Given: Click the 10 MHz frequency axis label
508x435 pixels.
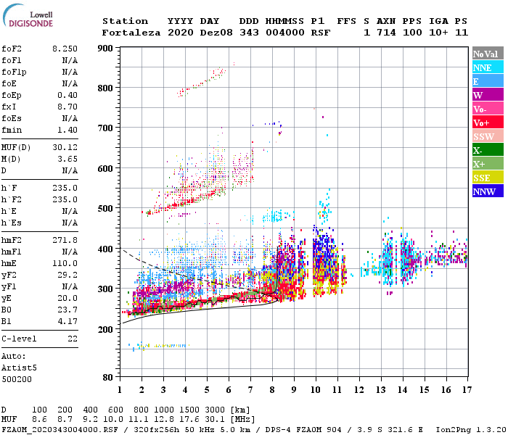Looking at the screenshot, I should [316, 390].
